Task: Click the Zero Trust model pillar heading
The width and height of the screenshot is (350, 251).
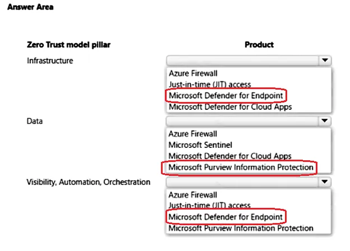Action: click(69, 45)
